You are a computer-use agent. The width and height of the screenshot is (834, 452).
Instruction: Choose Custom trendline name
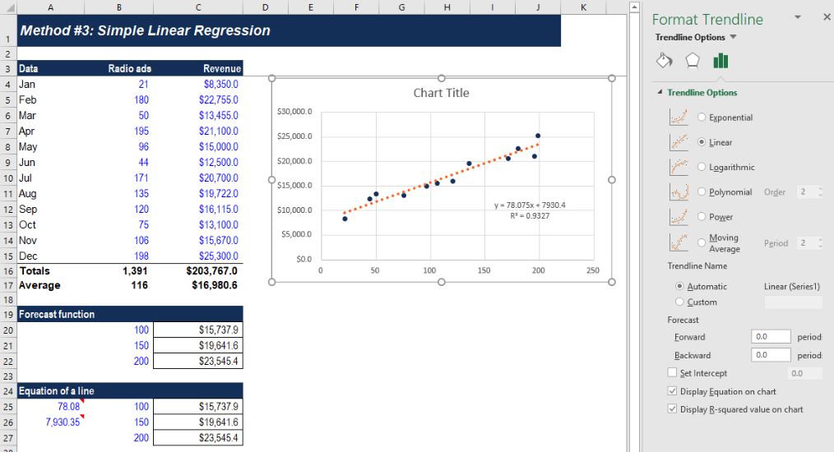pos(679,302)
